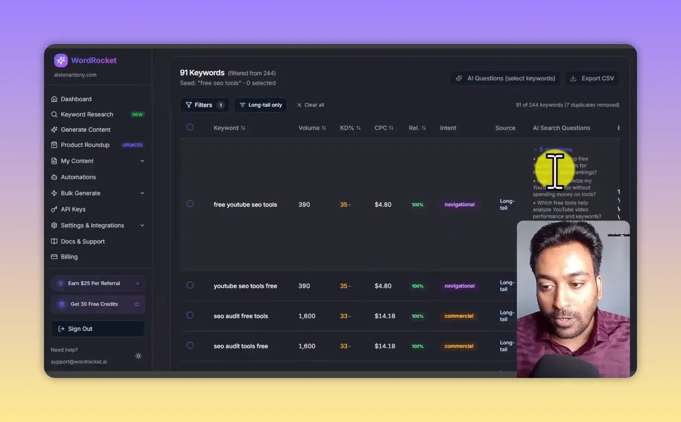681x422 pixels.
Task: Open the Filters button
Action: point(204,105)
